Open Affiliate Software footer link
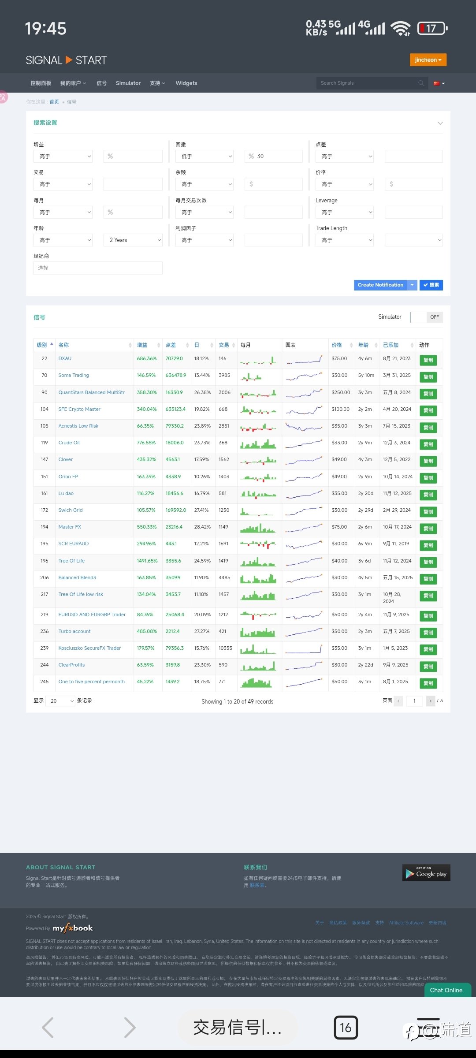 click(x=406, y=923)
